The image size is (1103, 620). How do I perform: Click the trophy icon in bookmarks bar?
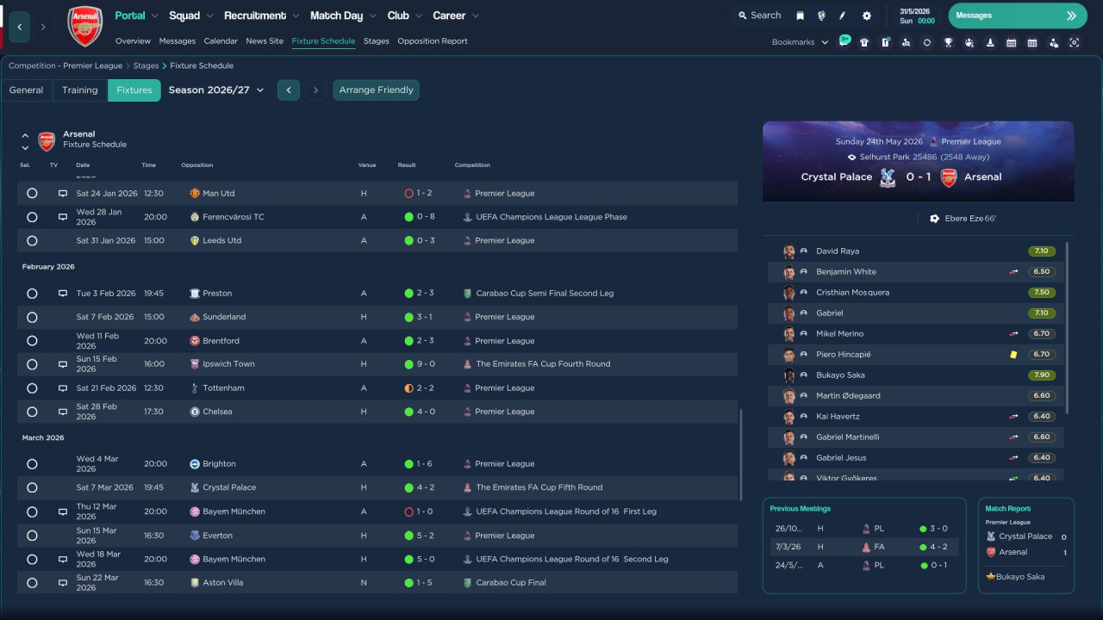click(948, 42)
